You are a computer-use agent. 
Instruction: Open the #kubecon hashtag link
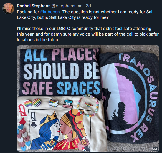(50, 12)
